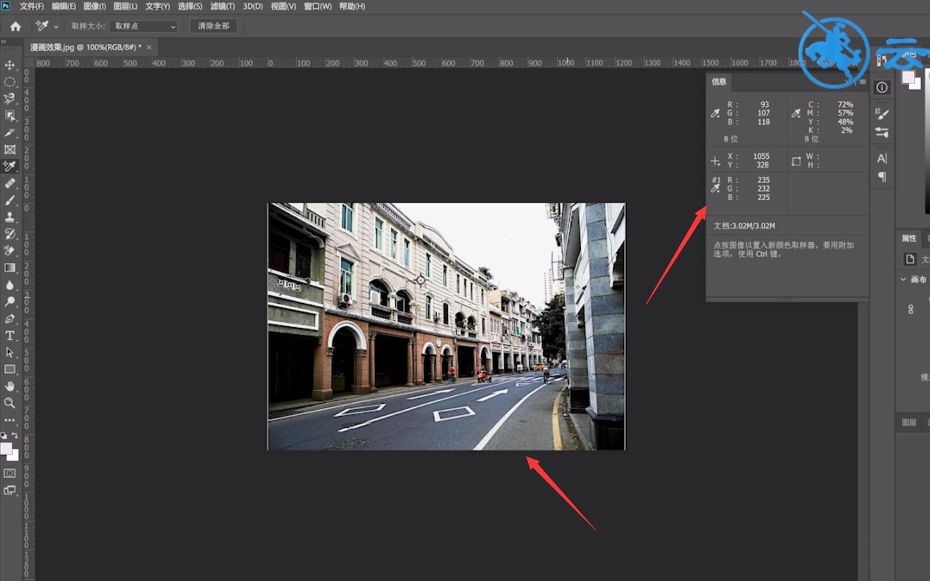Select the Path Selection tool

(10, 352)
